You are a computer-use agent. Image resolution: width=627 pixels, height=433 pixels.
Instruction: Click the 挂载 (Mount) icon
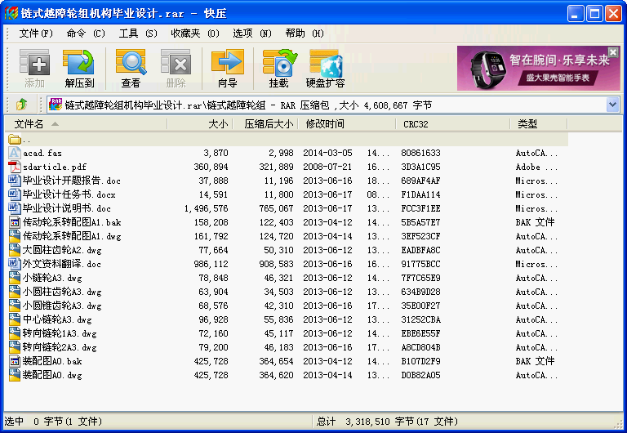click(278, 68)
